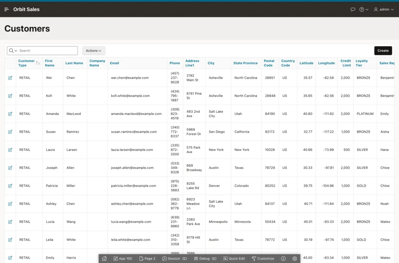Click the Company Name column header
Screen dimensions: 399x263
coord(97,63)
